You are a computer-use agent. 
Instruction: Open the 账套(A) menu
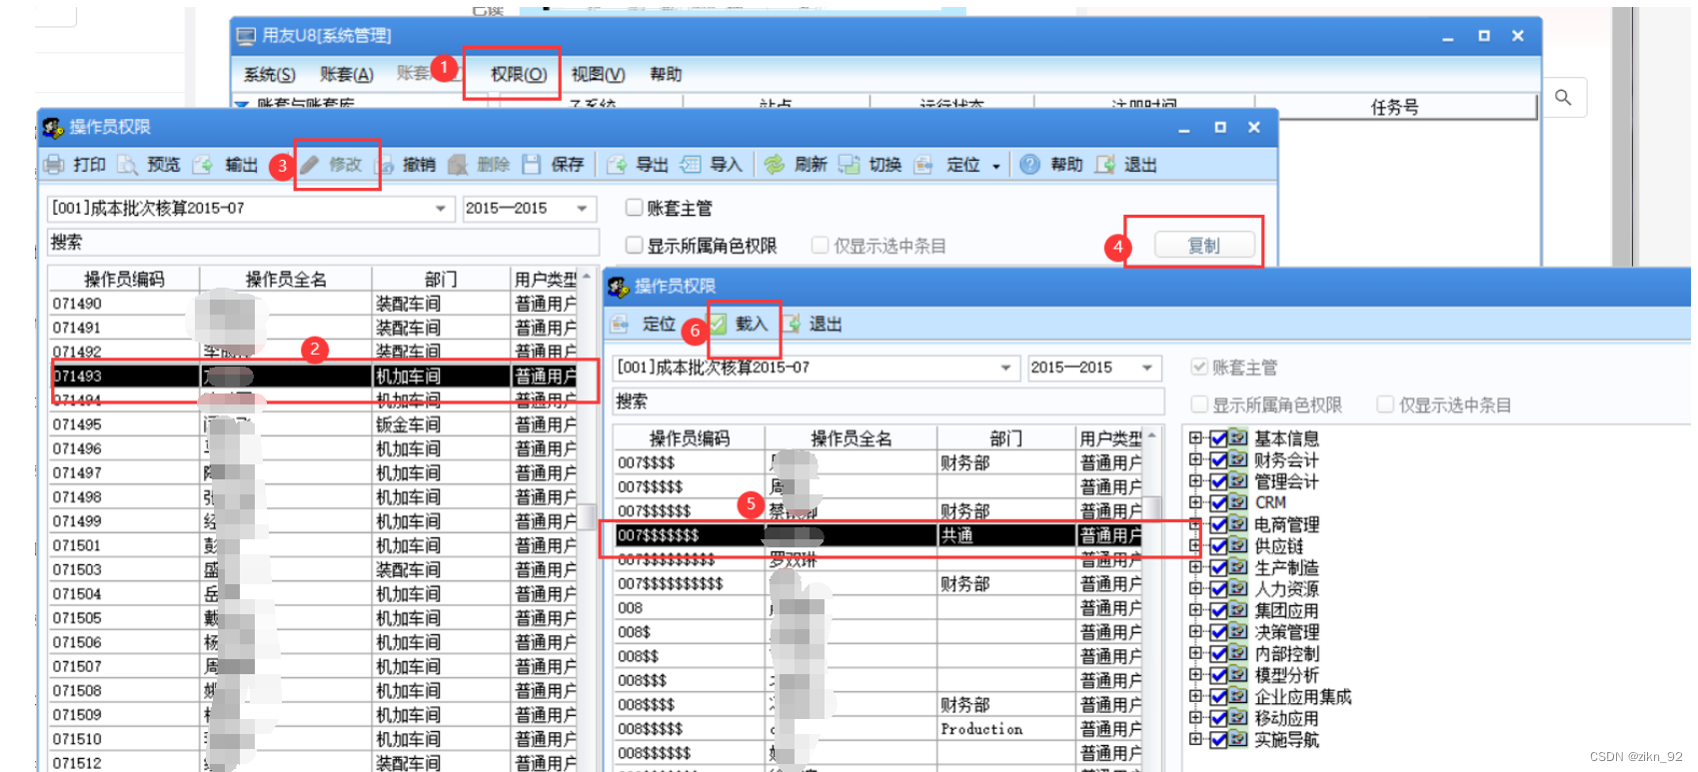tap(346, 75)
